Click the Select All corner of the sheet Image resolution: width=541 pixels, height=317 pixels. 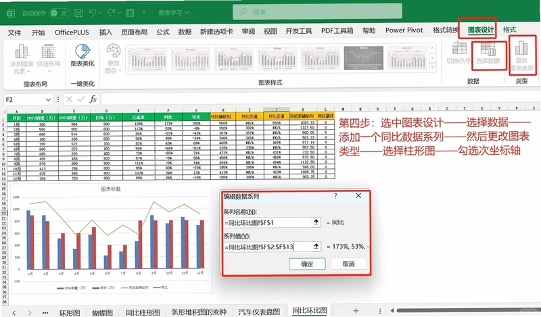[4, 112]
